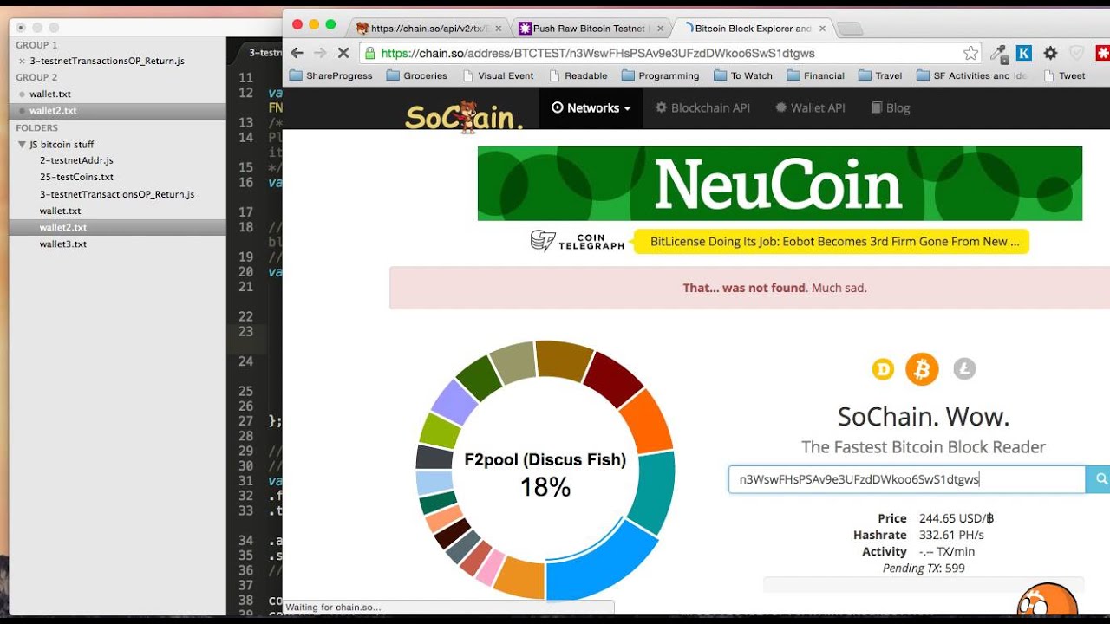The image size is (1110, 624).
Task: Switch to the chain.so/api/v2/tx tab
Action: point(428,29)
